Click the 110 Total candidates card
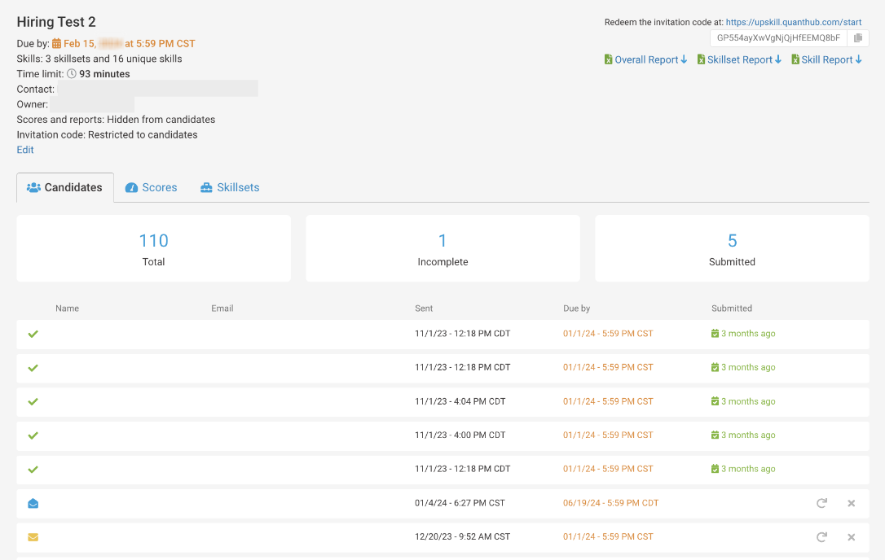The height and width of the screenshot is (560, 885). [153, 248]
